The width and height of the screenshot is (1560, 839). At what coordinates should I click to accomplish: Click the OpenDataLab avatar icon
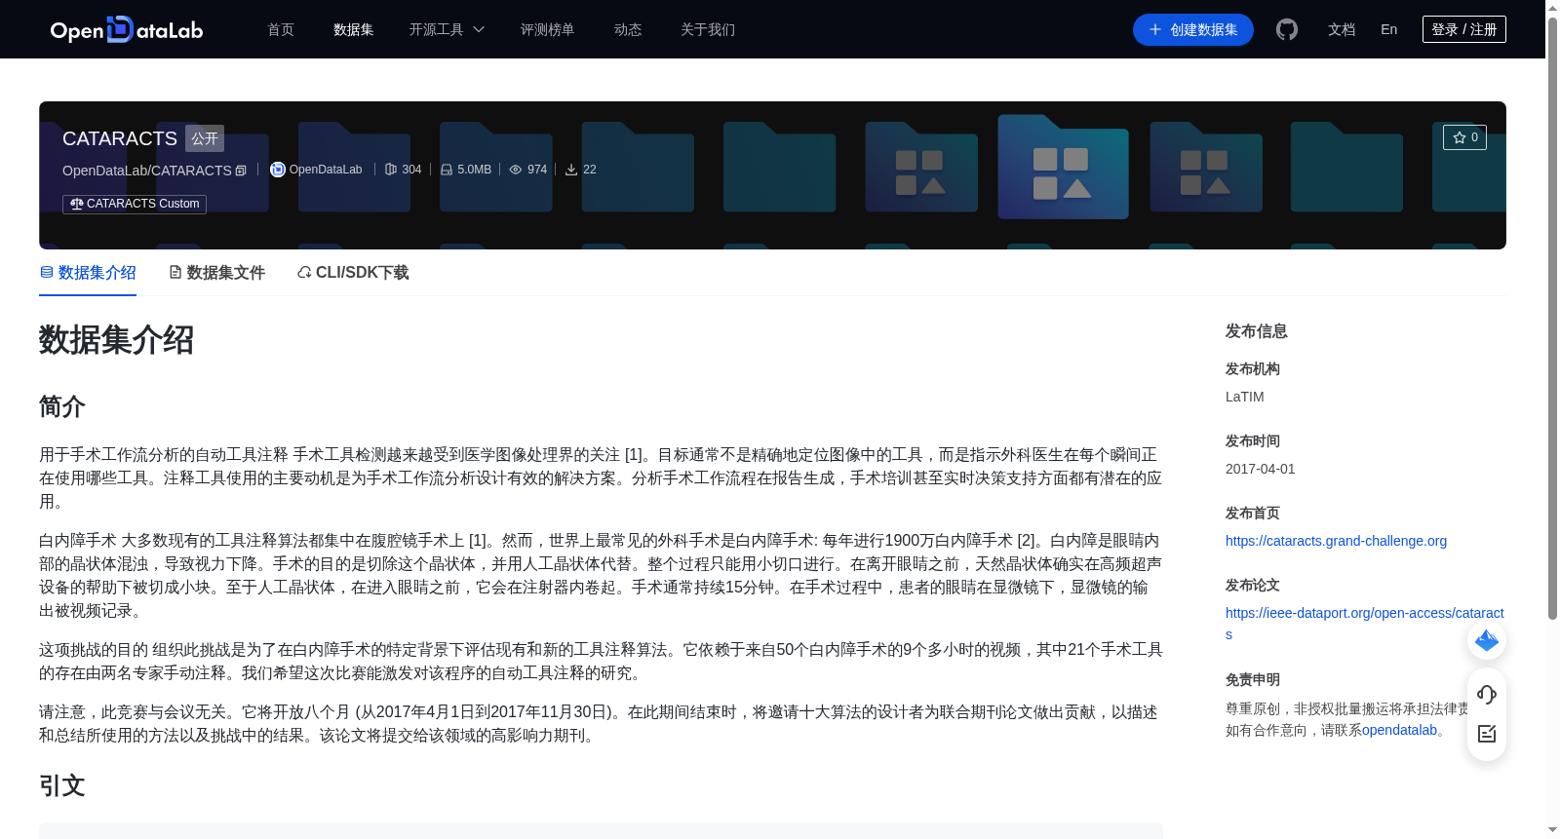pyautogui.click(x=278, y=170)
